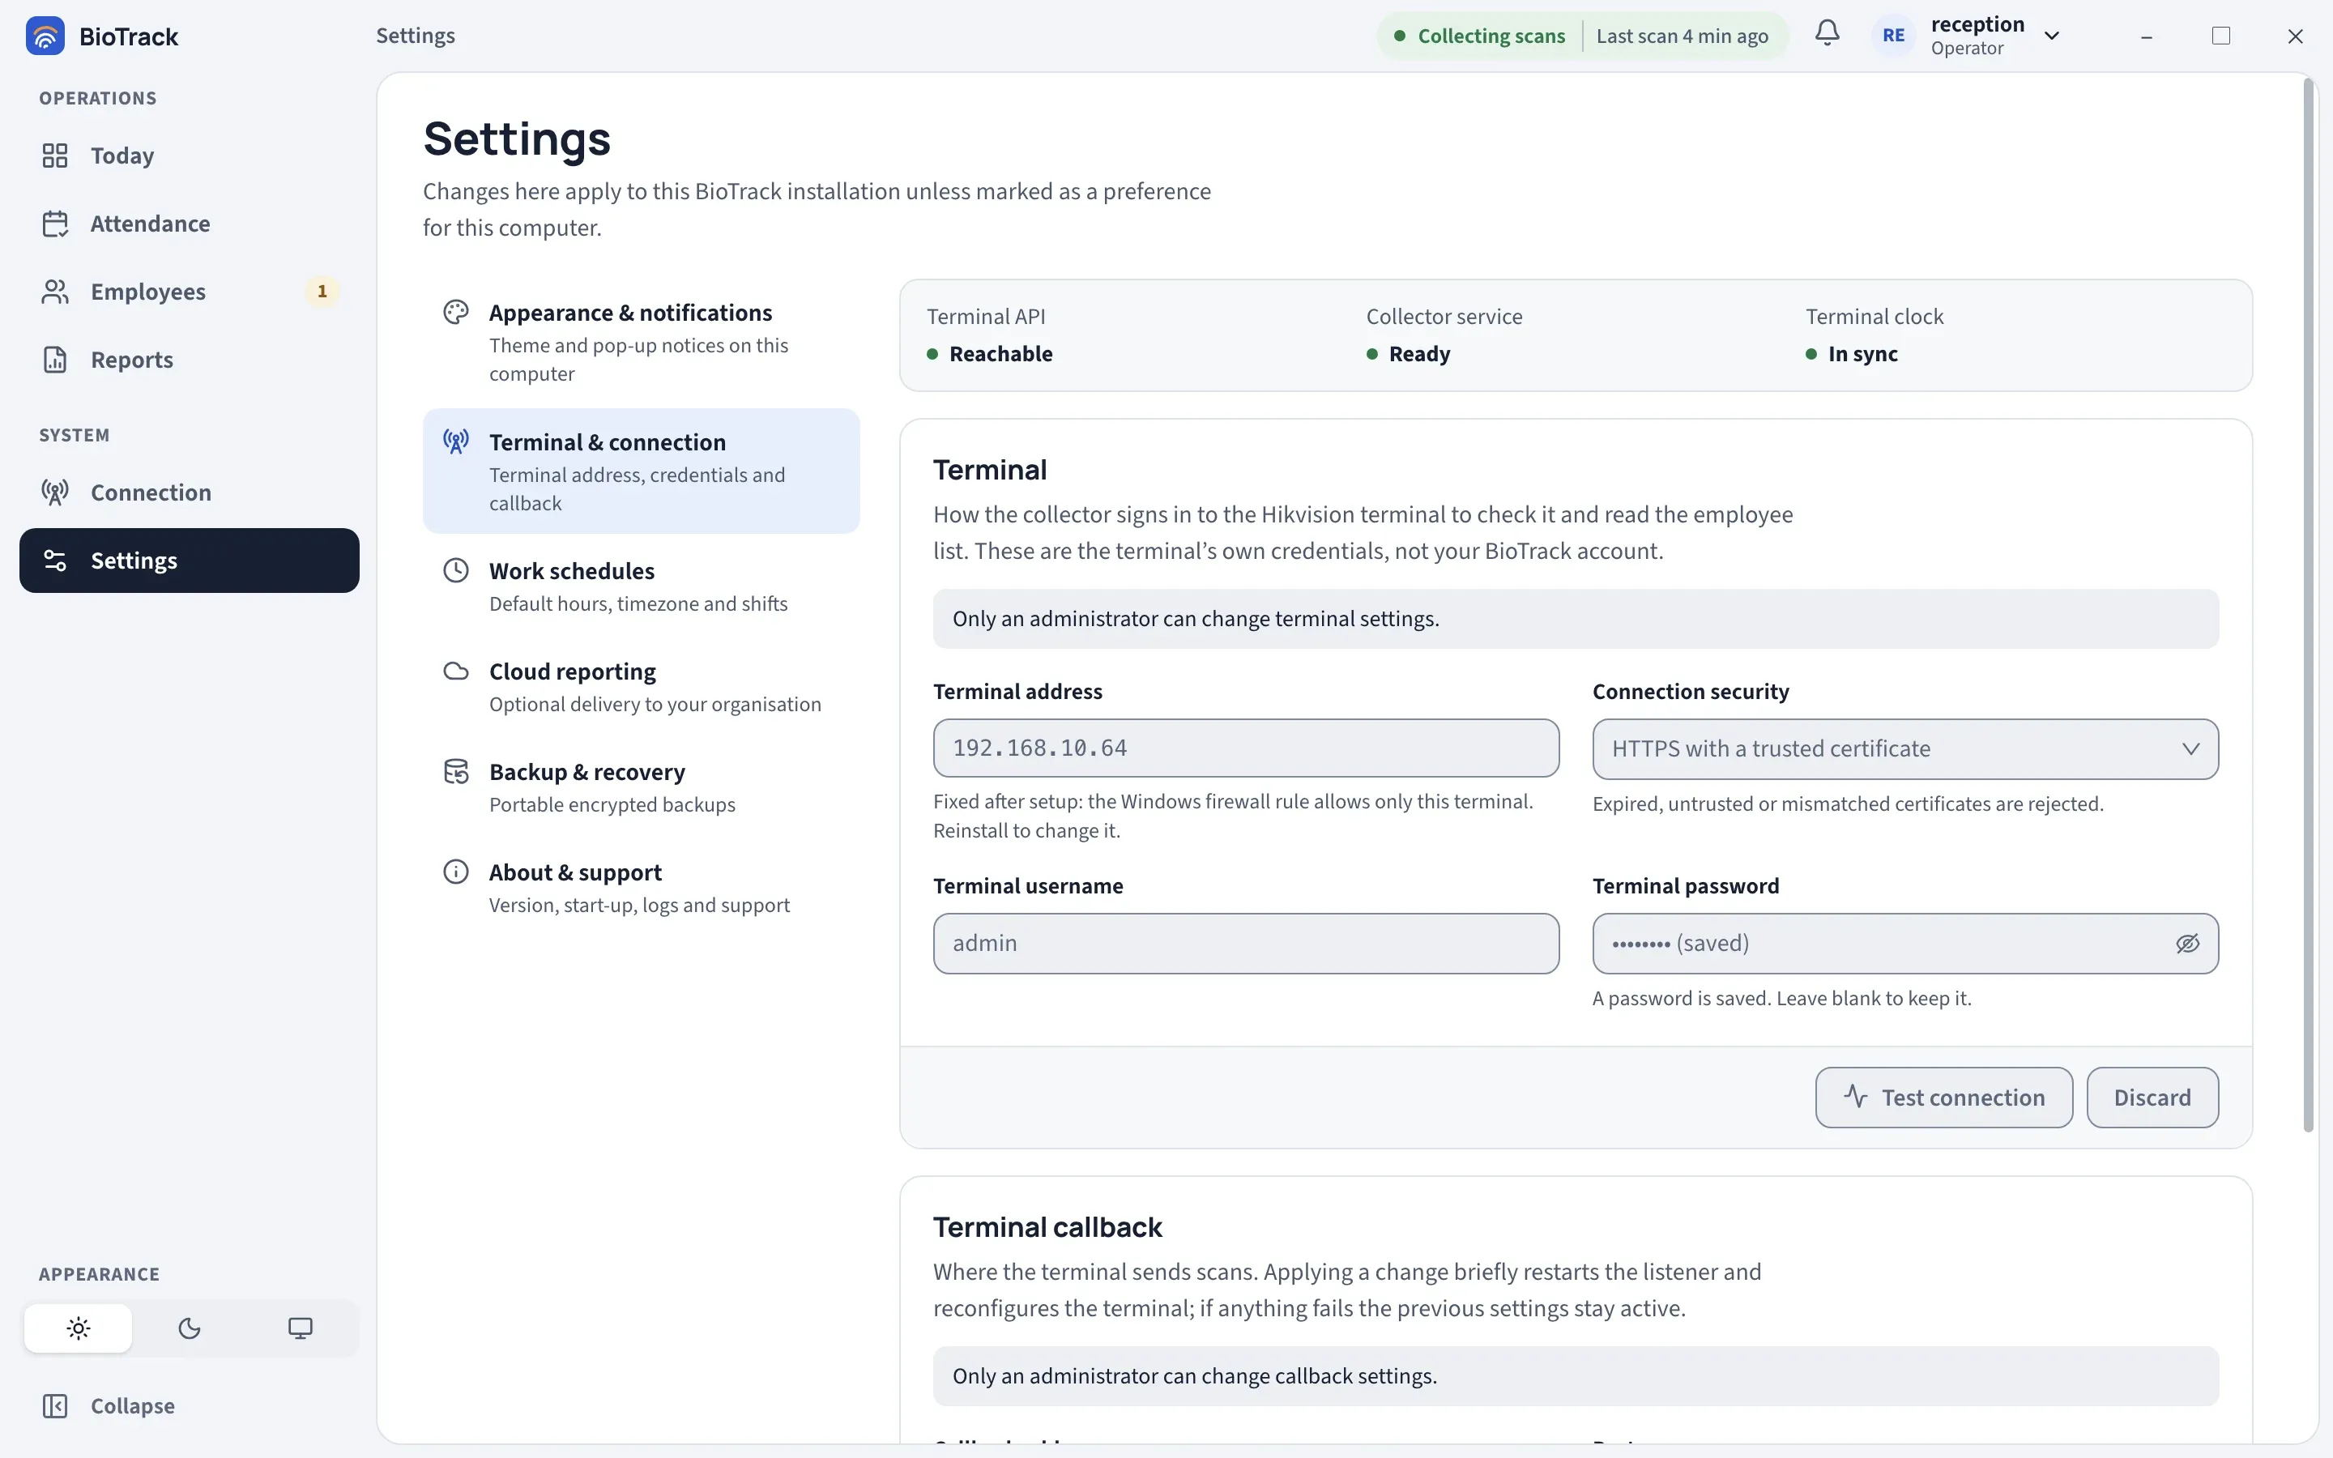Viewport: 2333px width, 1458px height.
Task: Click the RE user avatar
Action: click(x=1893, y=36)
